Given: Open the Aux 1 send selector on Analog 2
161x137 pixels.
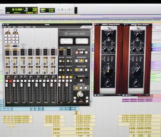Looking at the screenshot, I should (x=15, y=58).
